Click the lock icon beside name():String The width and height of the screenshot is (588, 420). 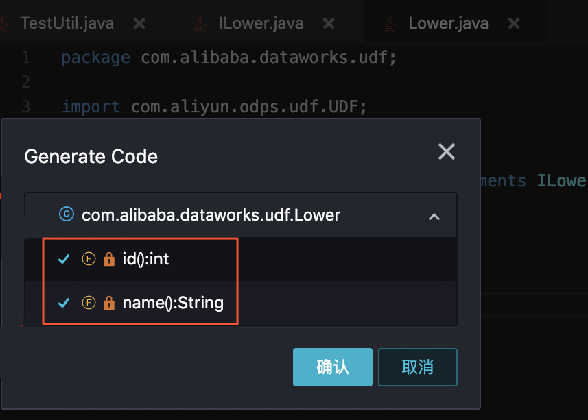(109, 302)
